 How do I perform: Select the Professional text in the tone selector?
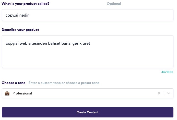click(x=22, y=93)
